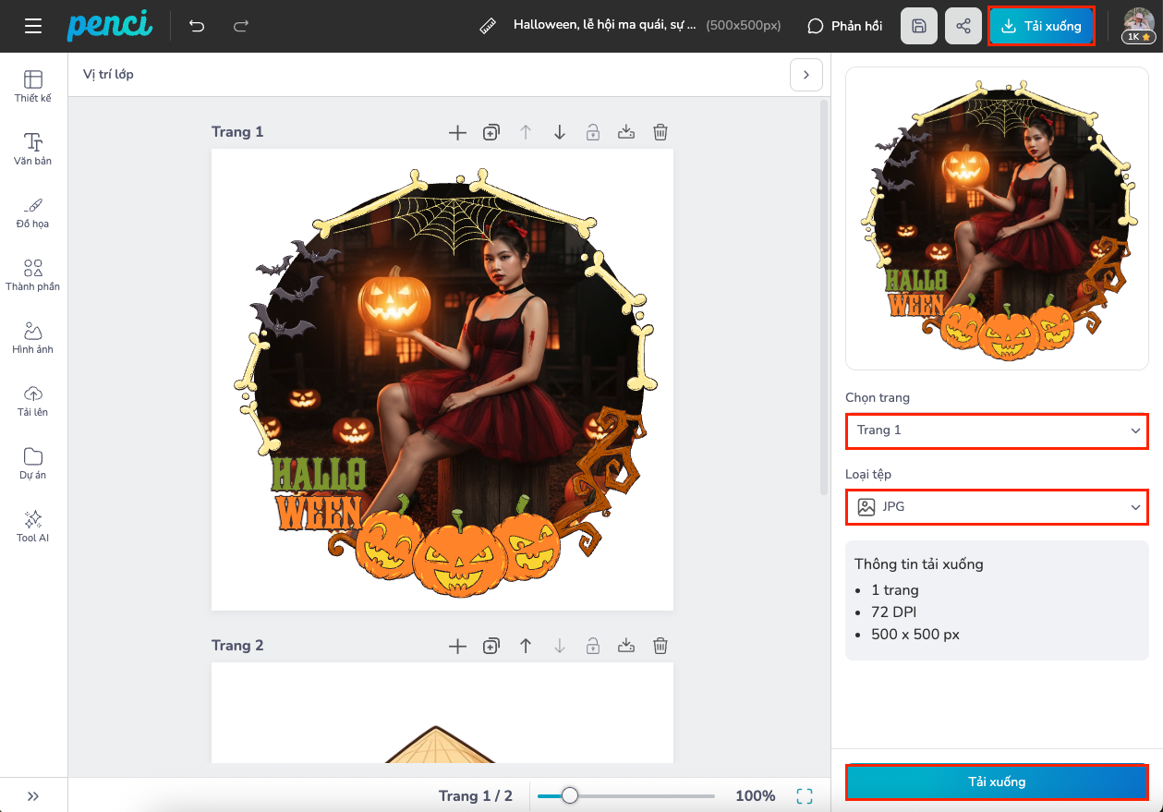Open the Chọn trang dropdown

pos(997,430)
